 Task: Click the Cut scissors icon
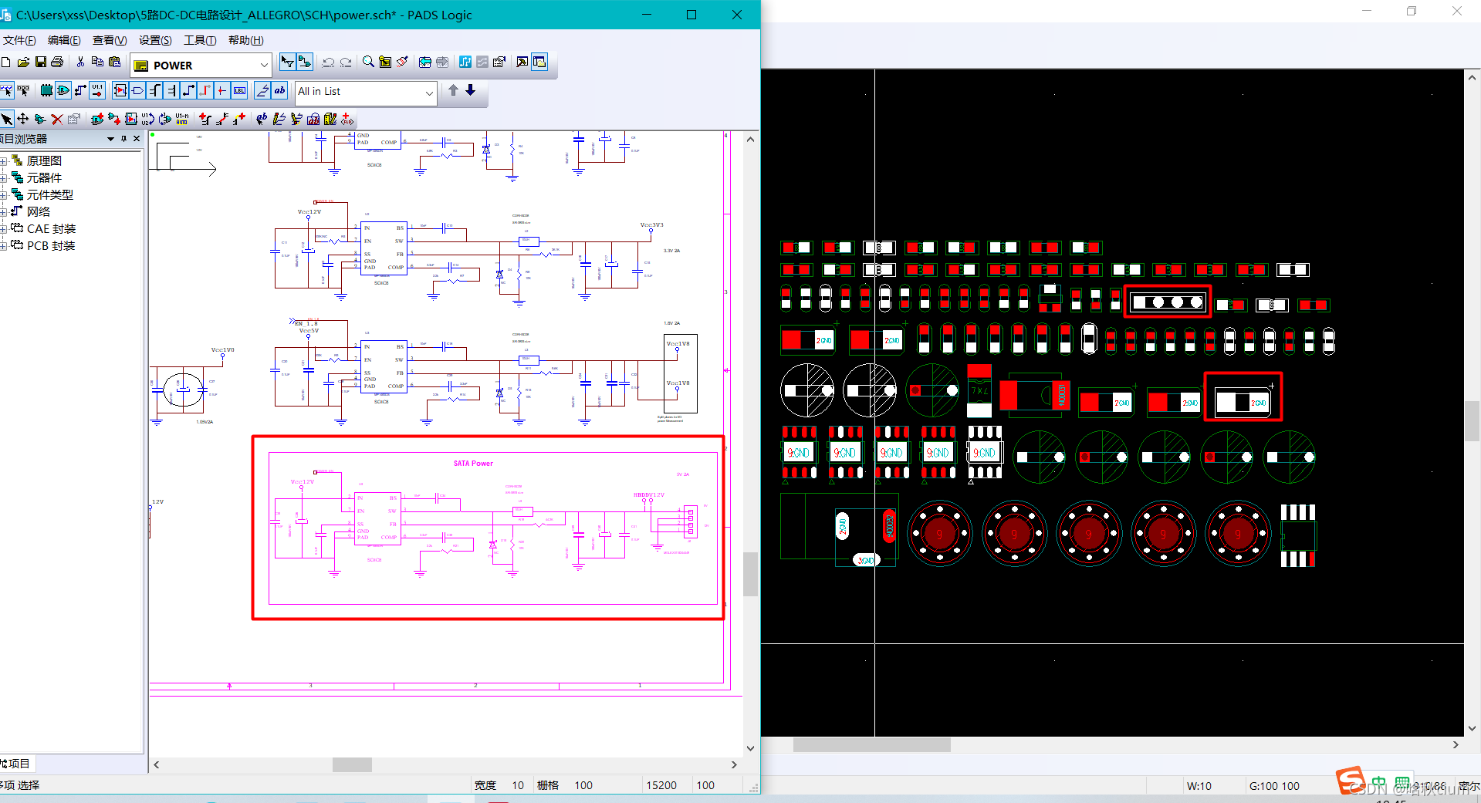80,62
